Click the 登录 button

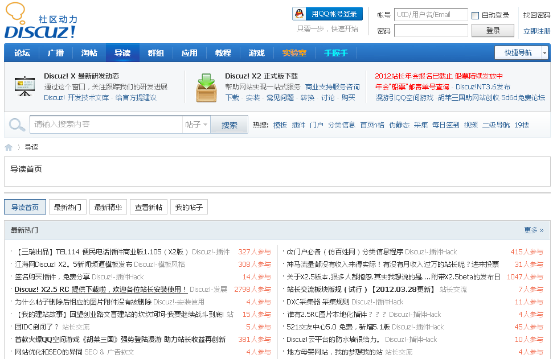493,31
